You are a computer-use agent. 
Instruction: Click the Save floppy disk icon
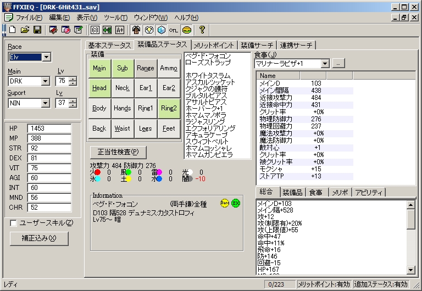(x=37, y=30)
